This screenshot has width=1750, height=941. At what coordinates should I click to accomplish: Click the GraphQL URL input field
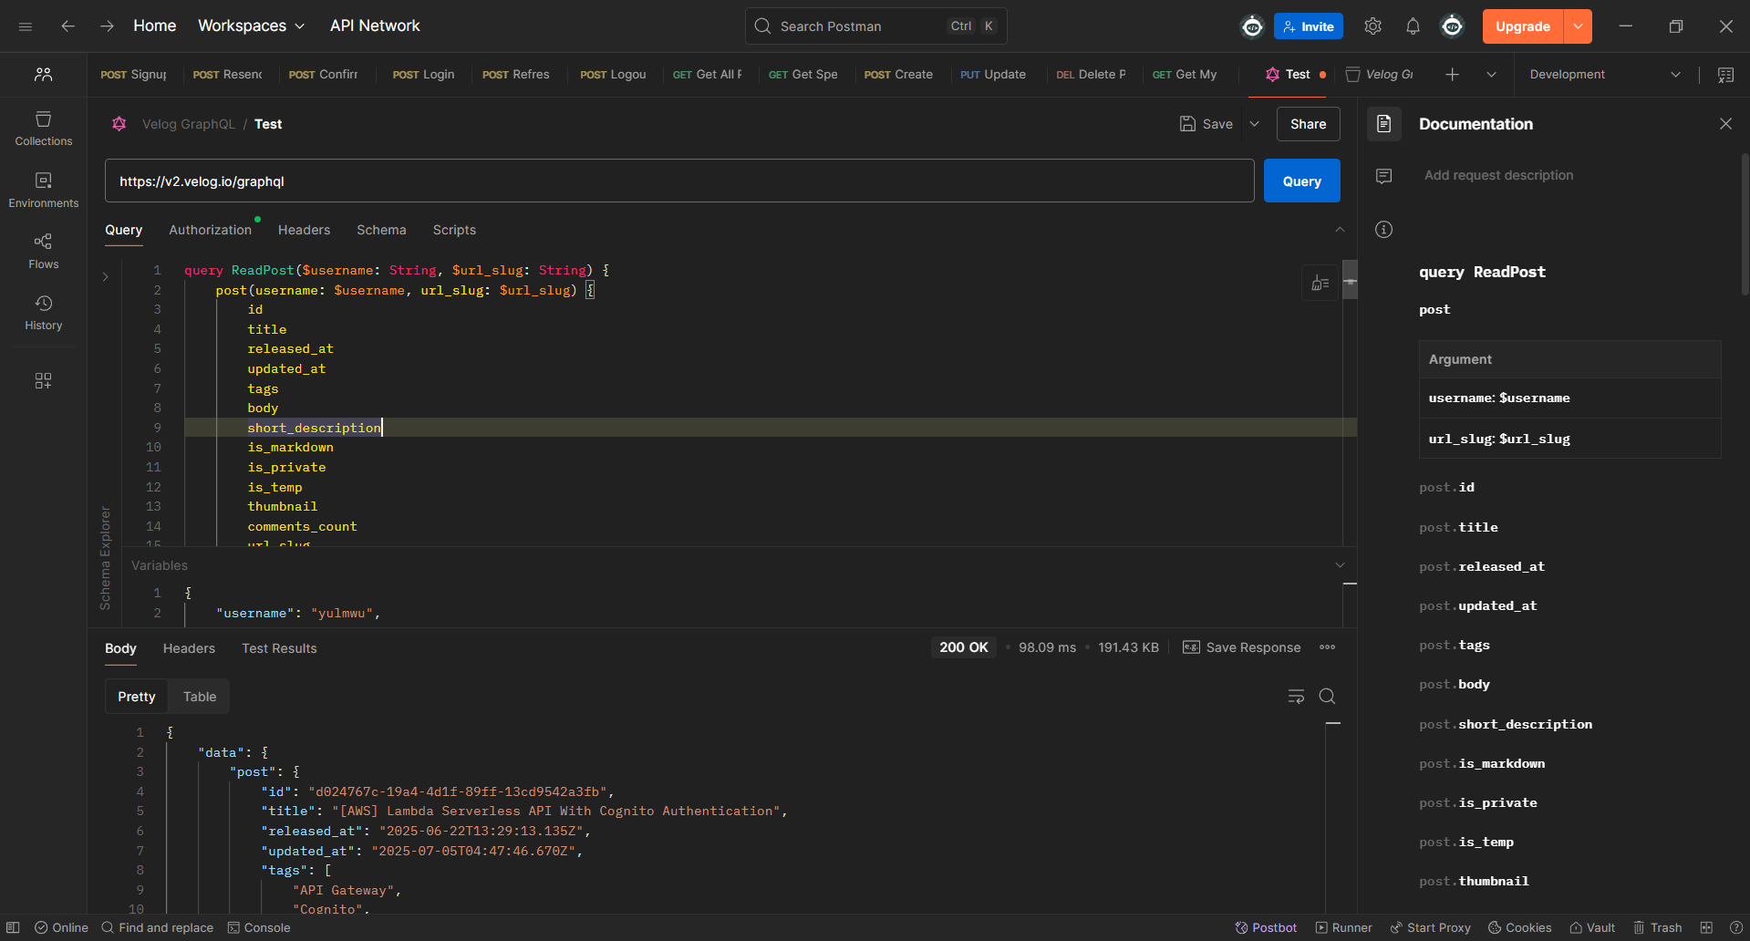click(x=679, y=181)
